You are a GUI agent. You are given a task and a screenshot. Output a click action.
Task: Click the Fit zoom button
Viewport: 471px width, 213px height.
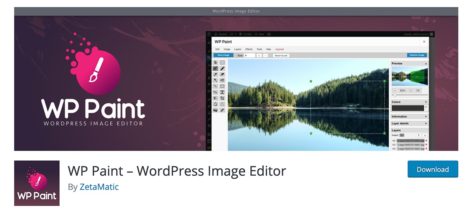418,90
